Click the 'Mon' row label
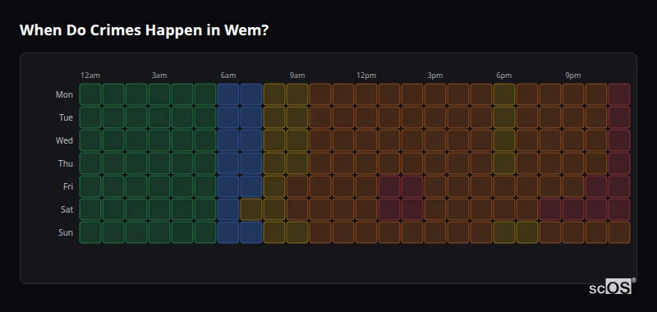Screen dimensions: 657x312 (64, 94)
